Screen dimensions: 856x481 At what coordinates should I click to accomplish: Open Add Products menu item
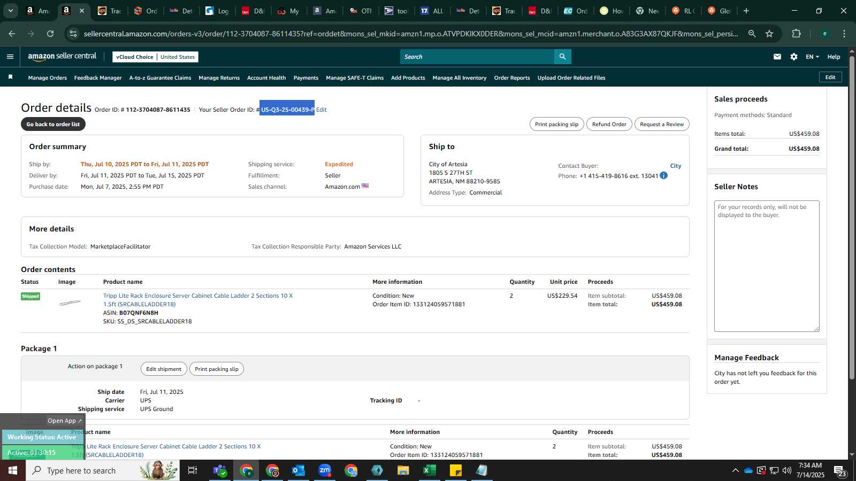point(408,77)
